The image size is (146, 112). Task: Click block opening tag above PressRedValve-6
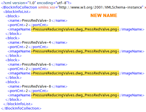pyautogui.click(x=13, y=60)
